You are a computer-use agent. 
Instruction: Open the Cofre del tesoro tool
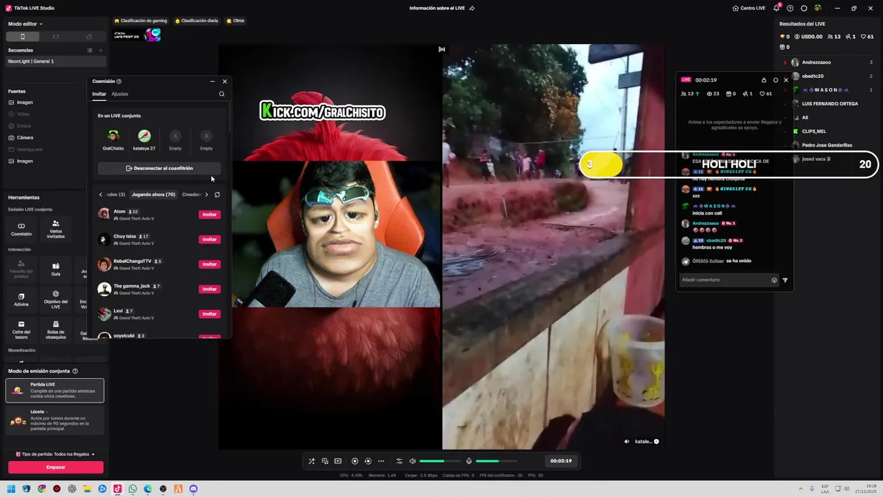point(21,330)
